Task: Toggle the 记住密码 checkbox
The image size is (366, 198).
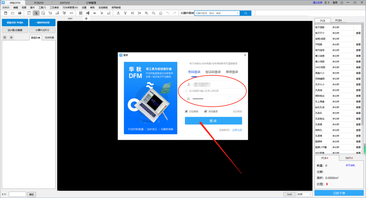Action: pos(186,111)
